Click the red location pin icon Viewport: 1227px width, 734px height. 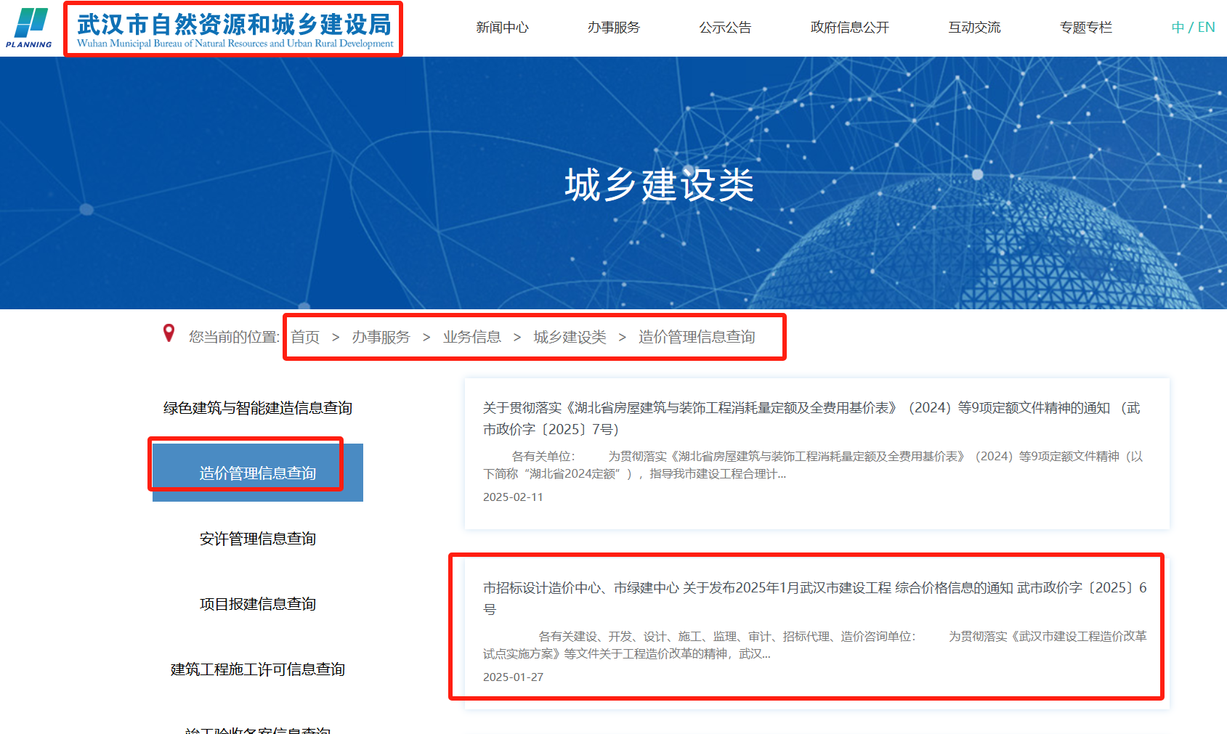point(169,333)
